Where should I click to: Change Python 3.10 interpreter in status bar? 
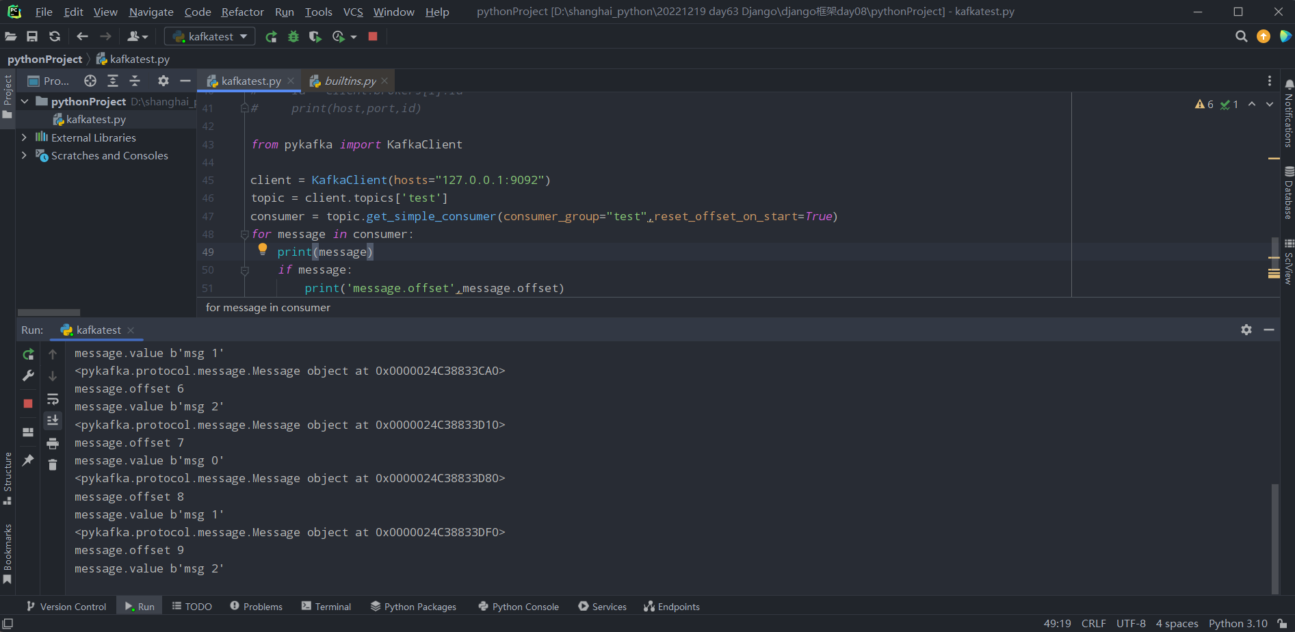coord(1238,623)
